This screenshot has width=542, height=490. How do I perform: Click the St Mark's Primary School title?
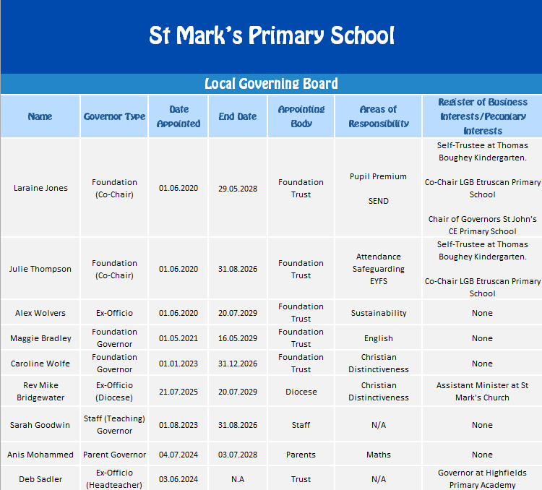click(271, 35)
